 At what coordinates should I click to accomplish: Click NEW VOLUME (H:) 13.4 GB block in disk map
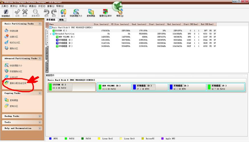(x=114, y=87)
